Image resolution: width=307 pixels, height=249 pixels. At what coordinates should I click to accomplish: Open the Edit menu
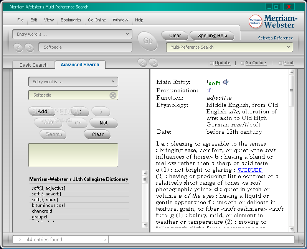tap(33, 20)
